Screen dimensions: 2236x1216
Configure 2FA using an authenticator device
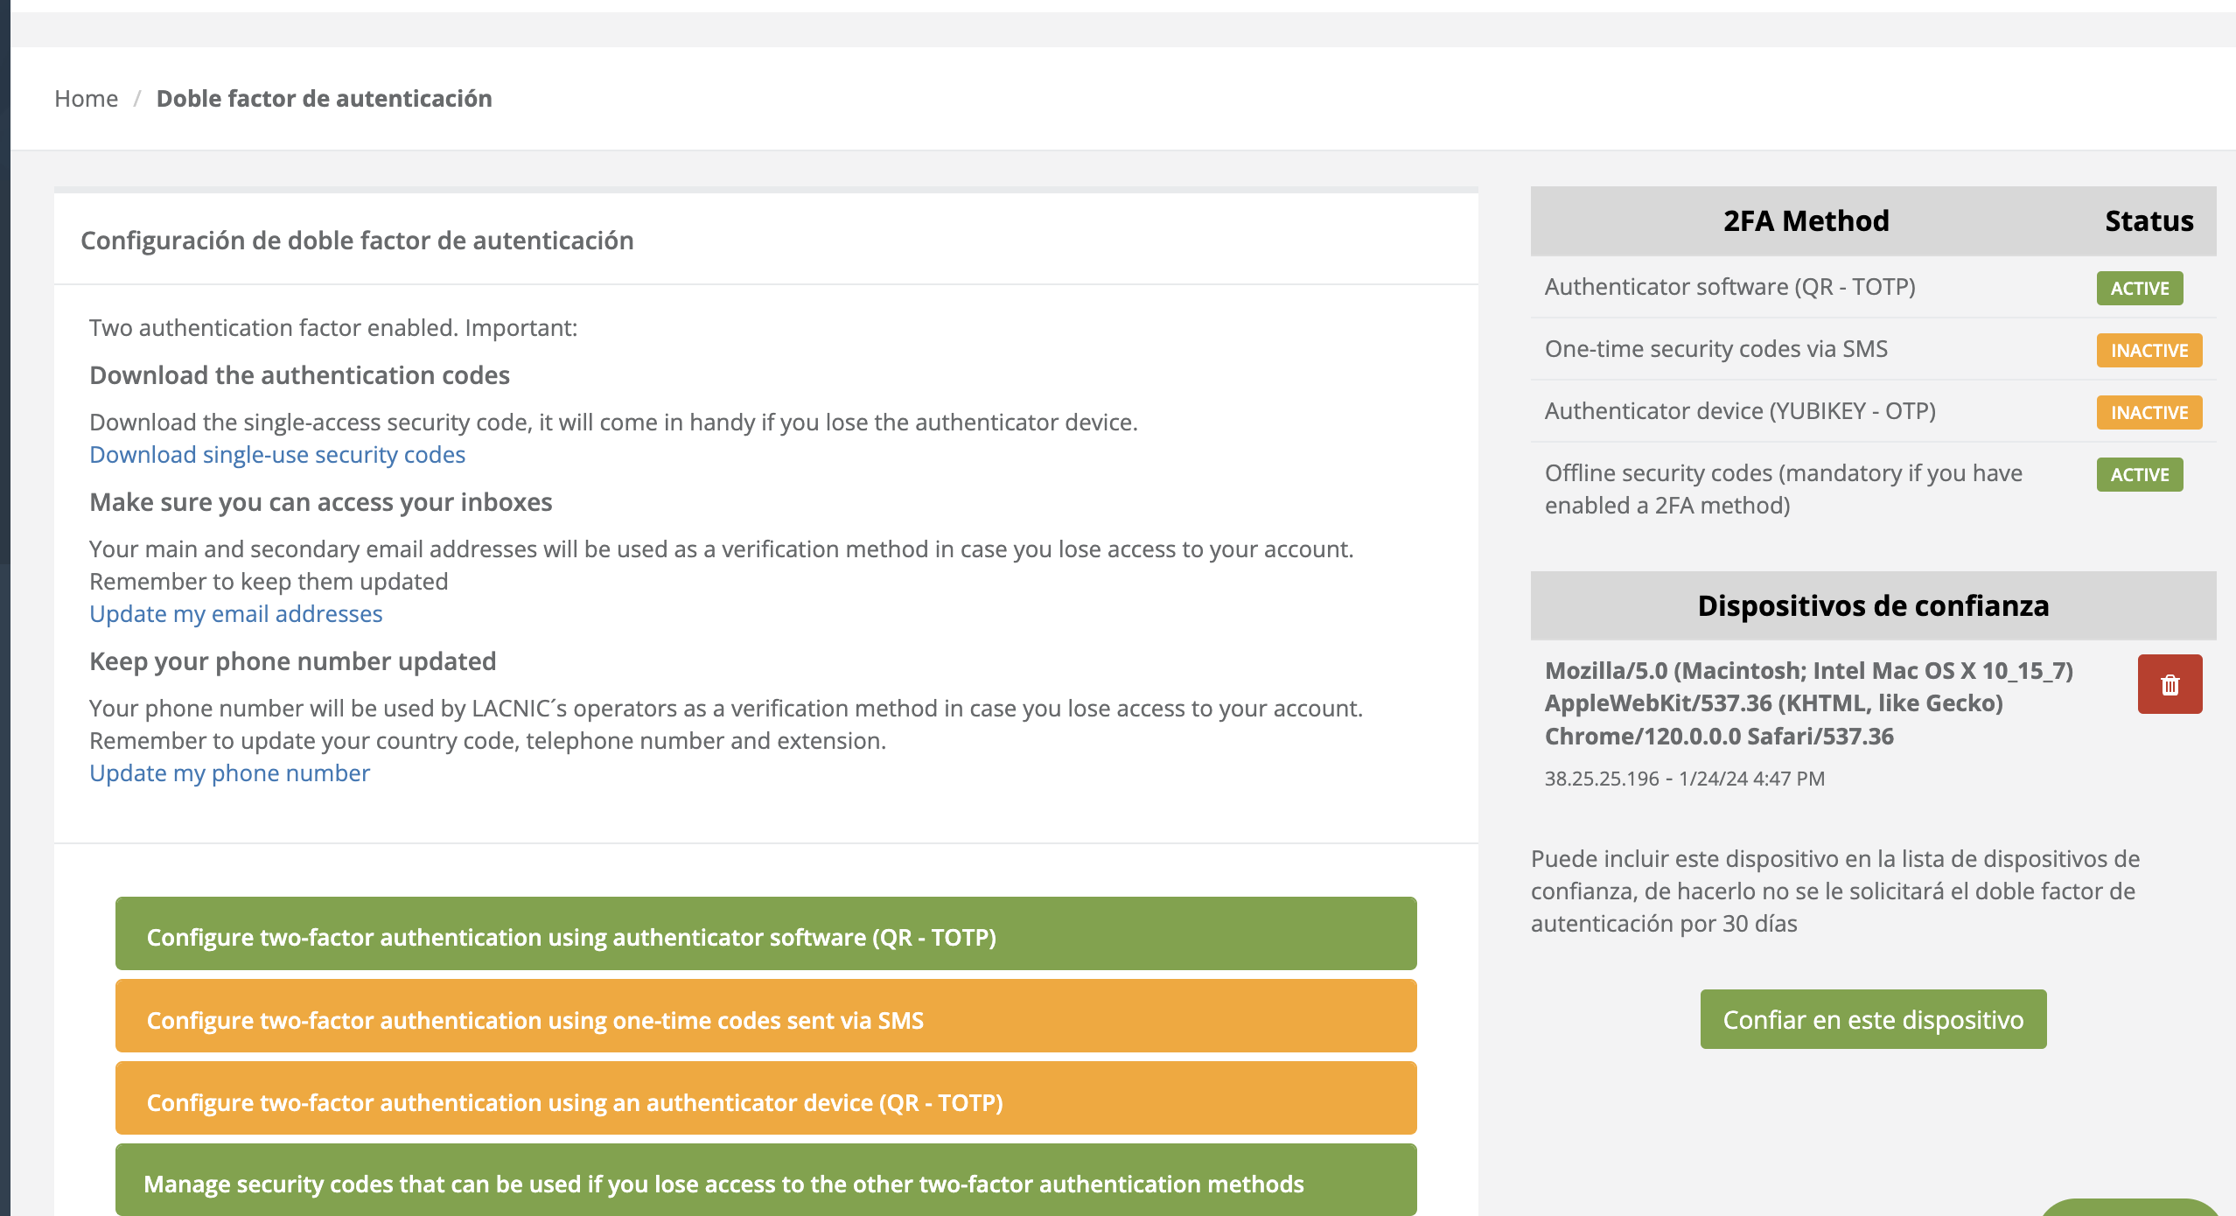(765, 1099)
